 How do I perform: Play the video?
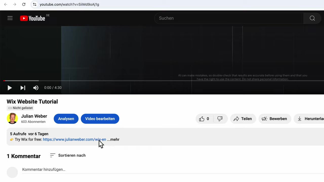(x=10, y=88)
